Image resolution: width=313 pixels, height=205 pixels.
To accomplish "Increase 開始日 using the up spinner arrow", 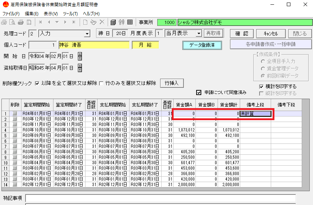I will pos(80,55).
